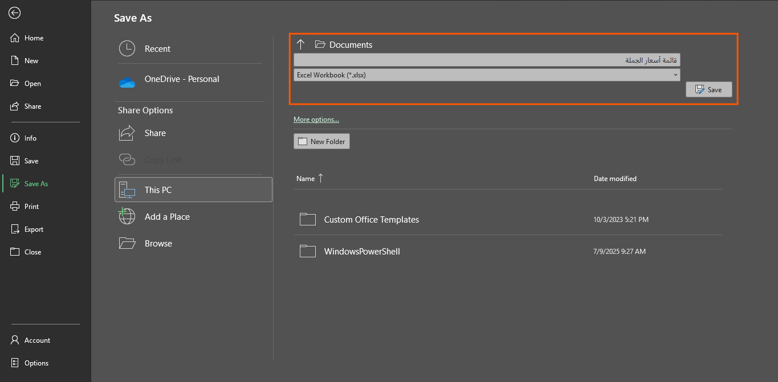Click the Share arrow icon under Share Options
Screen dimensions: 778x382
pos(127,133)
